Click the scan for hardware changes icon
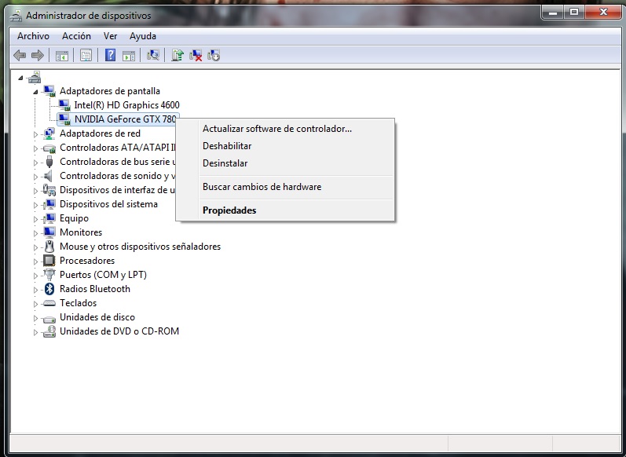The width and height of the screenshot is (626, 457). coord(153,55)
